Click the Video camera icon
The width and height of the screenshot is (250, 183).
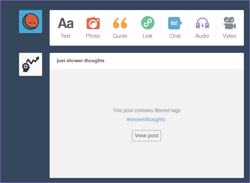tap(229, 23)
